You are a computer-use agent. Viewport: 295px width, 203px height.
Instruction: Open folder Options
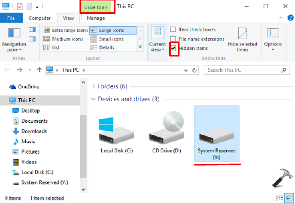[x=273, y=40]
